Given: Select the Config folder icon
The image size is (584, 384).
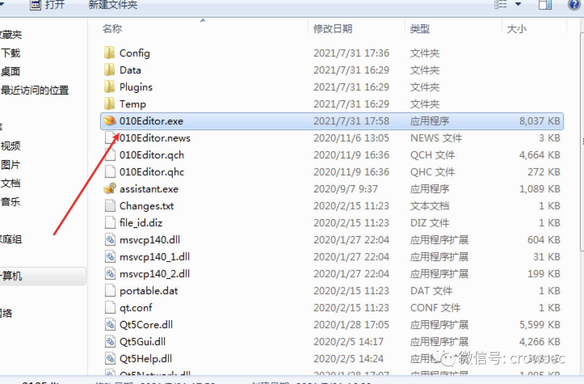Looking at the screenshot, I should pyautogui.click(x=109, y=53).
